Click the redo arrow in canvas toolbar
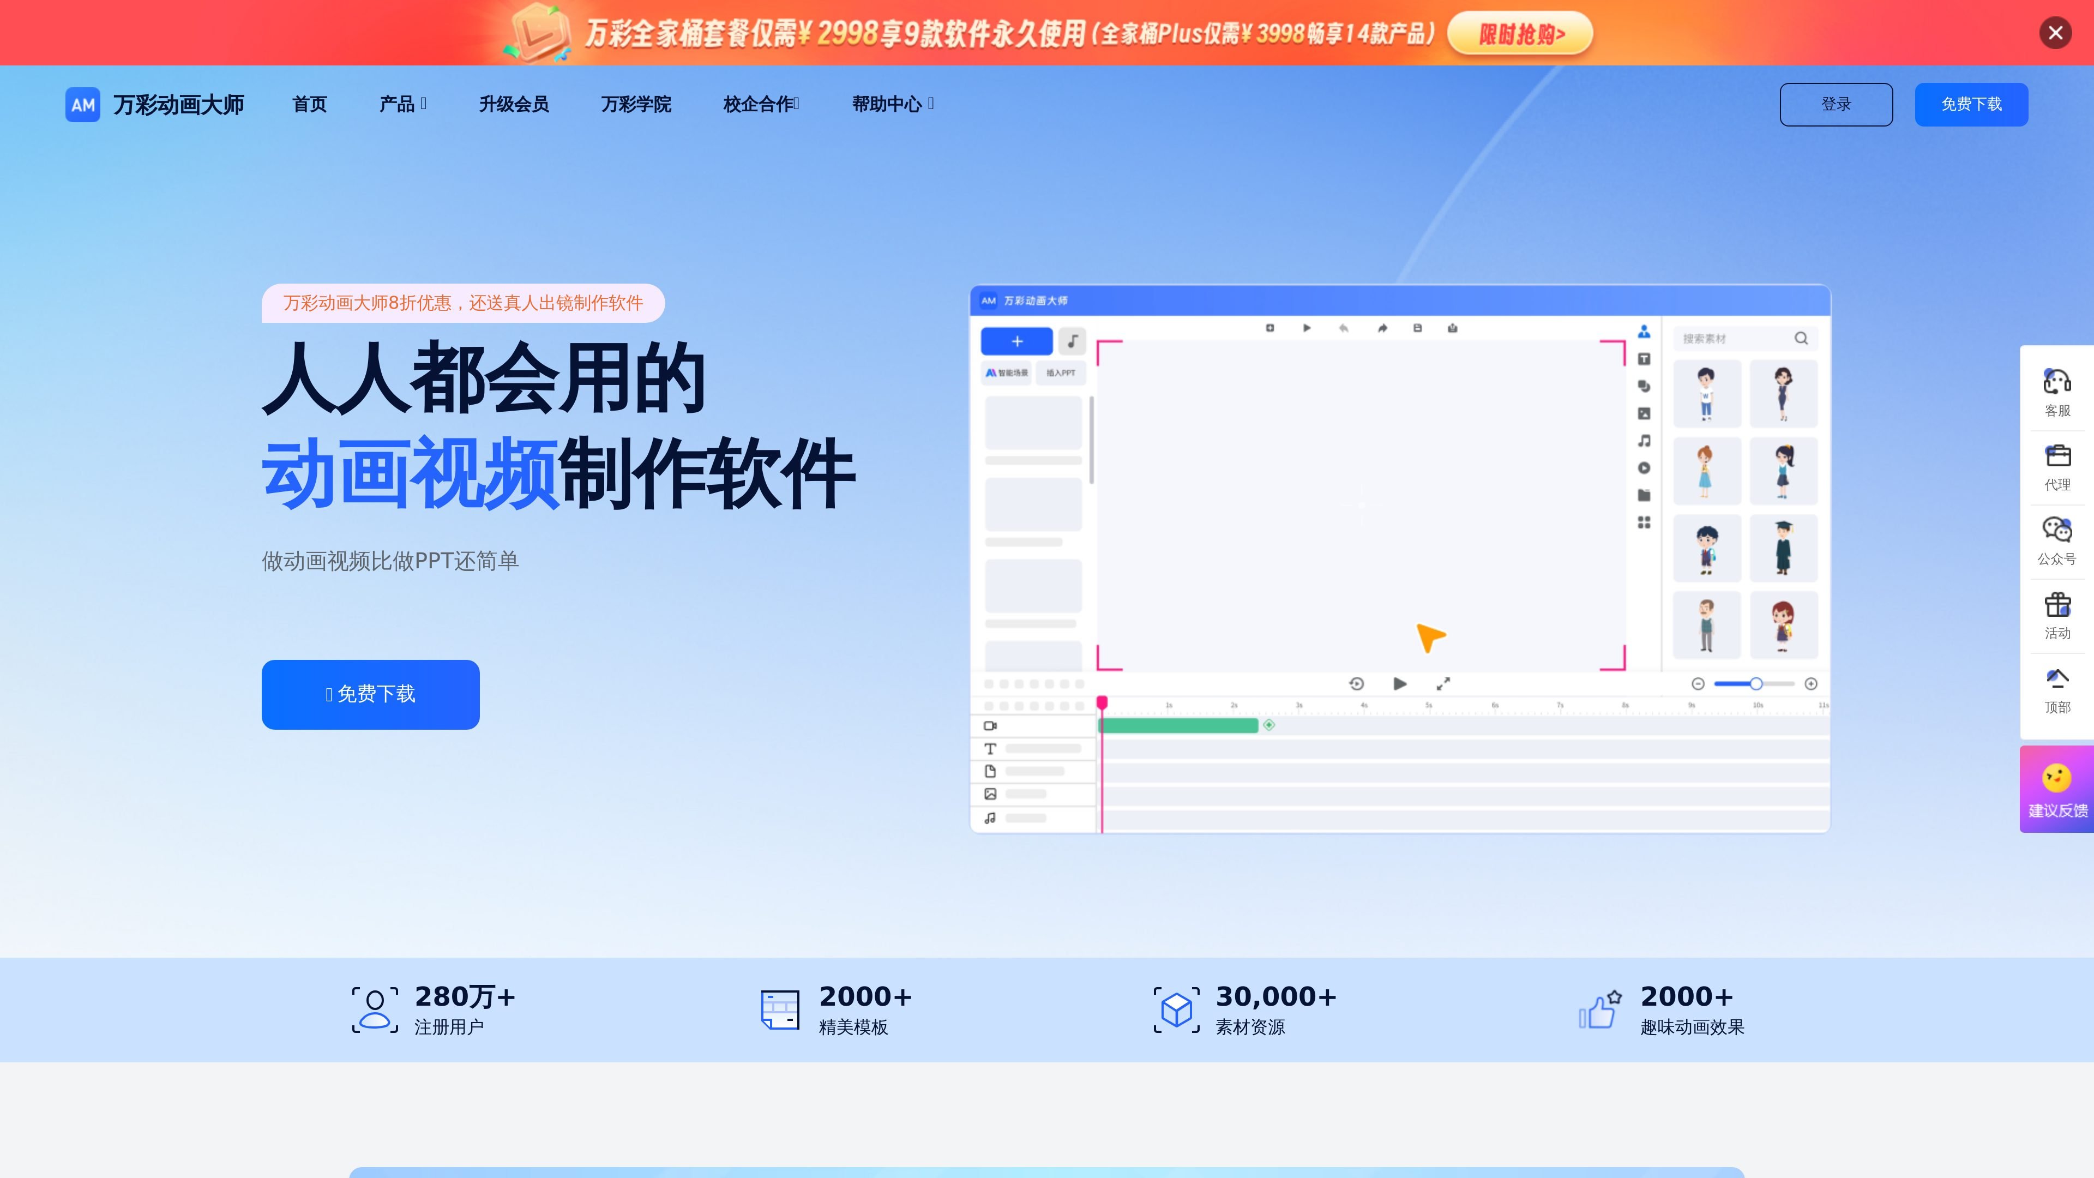 point(1382,328)
